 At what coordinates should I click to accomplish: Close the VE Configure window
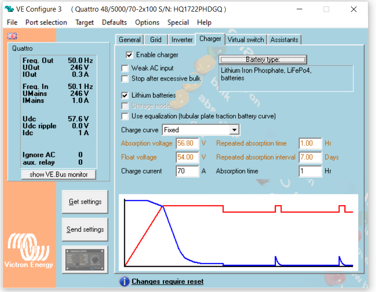pos(353,9)
